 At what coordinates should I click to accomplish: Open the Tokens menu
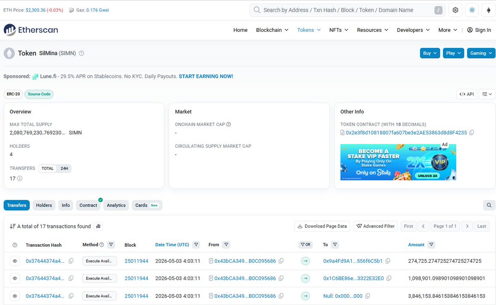[309, 30]
